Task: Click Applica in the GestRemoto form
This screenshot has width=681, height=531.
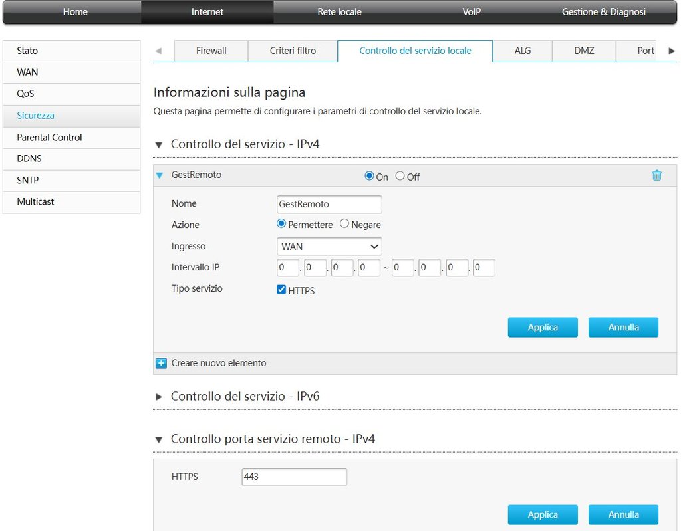Action: (x=543, y=327)
